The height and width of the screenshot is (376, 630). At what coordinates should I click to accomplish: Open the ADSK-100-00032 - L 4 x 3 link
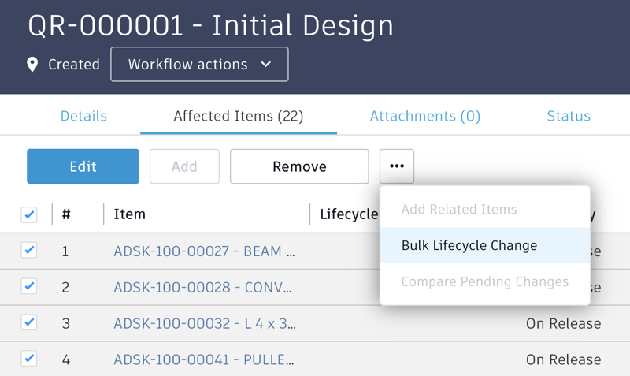pos(205,323)
